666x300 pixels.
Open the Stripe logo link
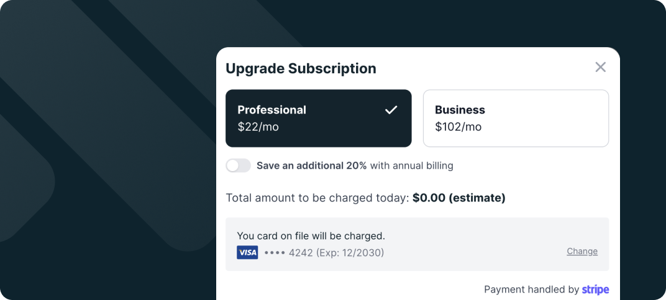pyautogui.click(x=595, y=289)
